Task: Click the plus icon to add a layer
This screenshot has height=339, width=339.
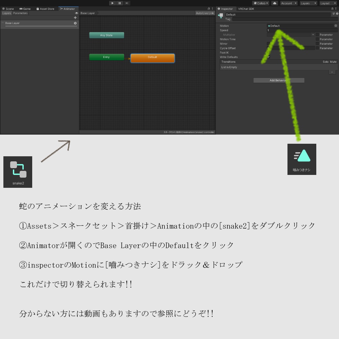Action: [x=75, y=17]
